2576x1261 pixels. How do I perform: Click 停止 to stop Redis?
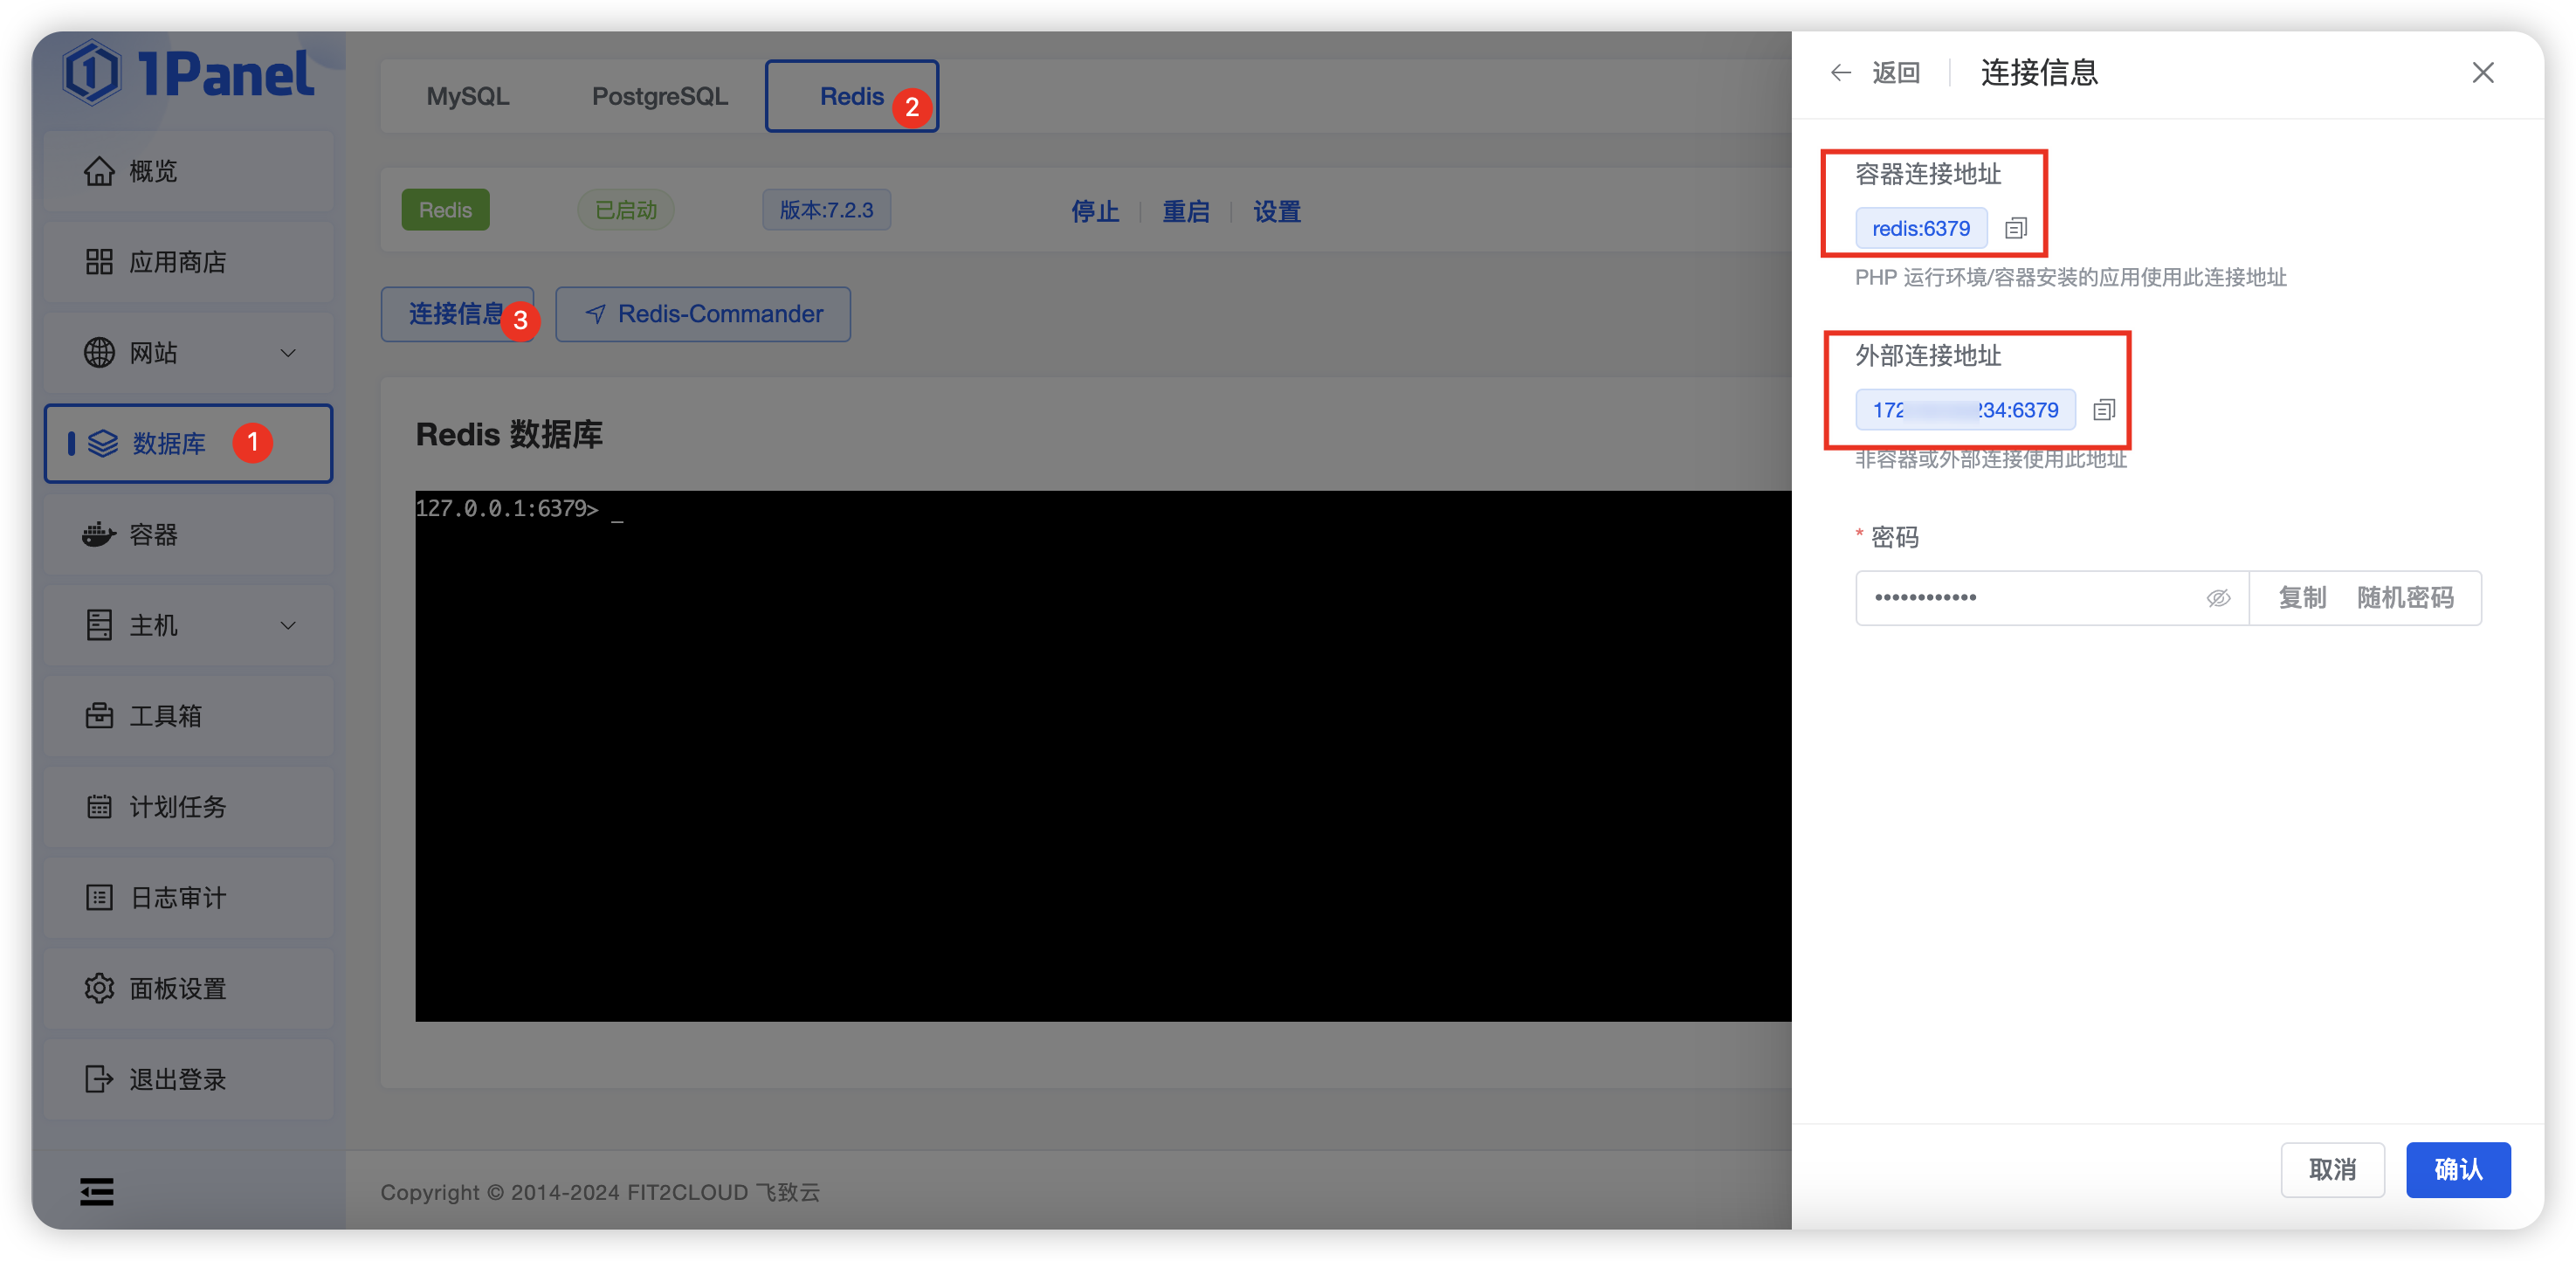pyautogui.click(x=1095, y=211)
